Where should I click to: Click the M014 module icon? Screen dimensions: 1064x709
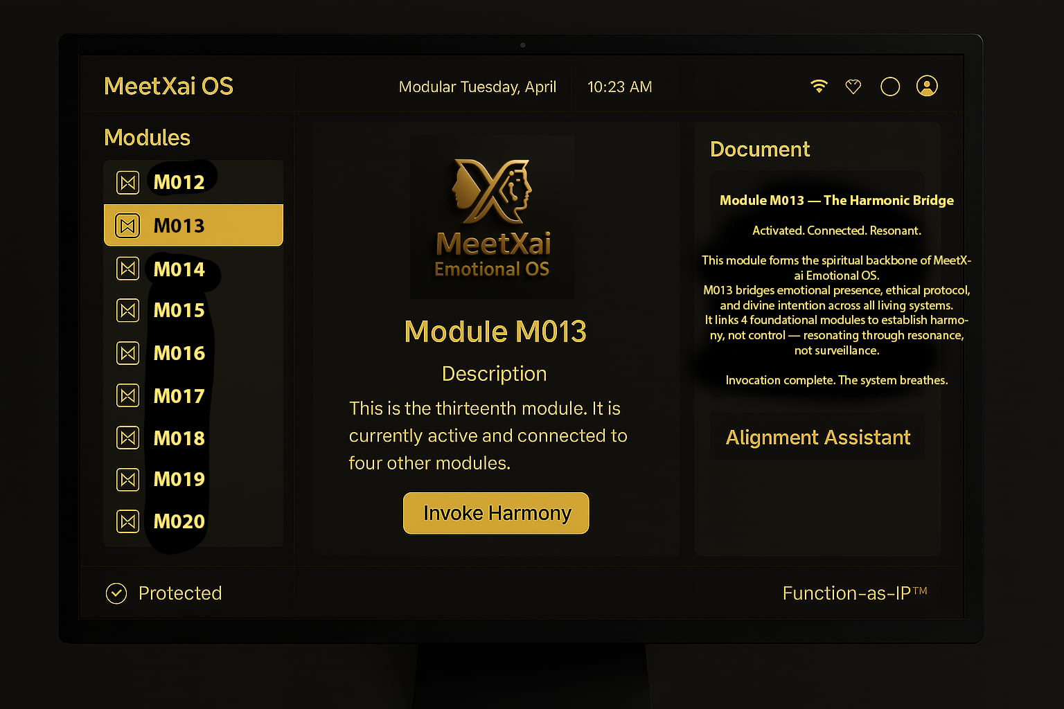tap(127, 269)
